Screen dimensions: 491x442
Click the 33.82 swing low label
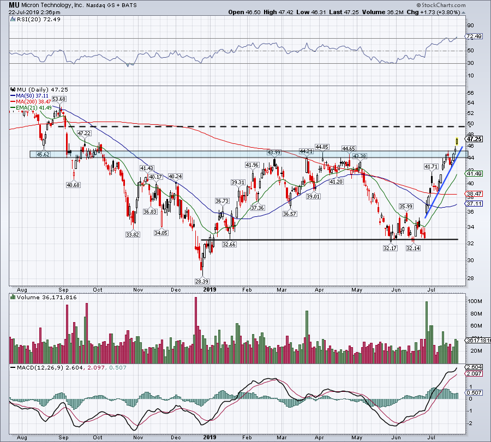tap(133, 234)
